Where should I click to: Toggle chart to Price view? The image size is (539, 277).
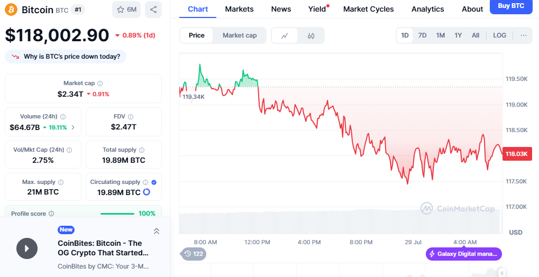pyautogui.click(x=197, y=35)
